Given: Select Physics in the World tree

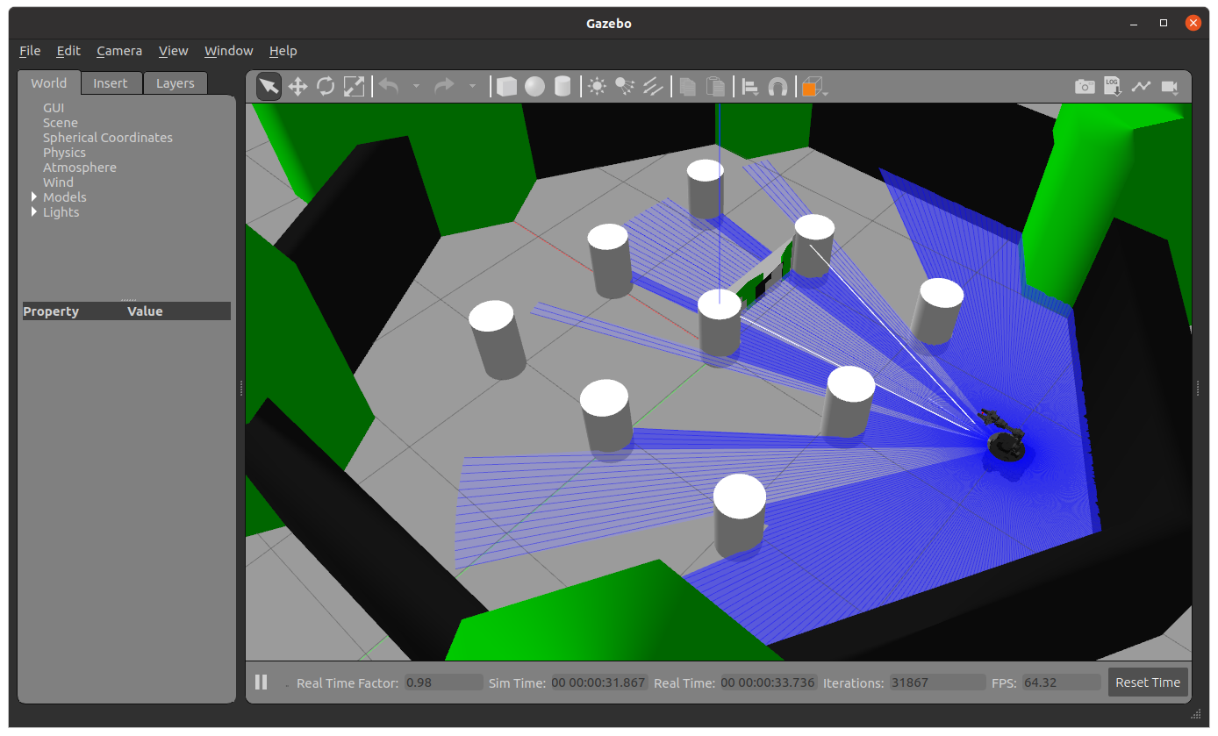Looking at the screenshot, I should (64, 153).
